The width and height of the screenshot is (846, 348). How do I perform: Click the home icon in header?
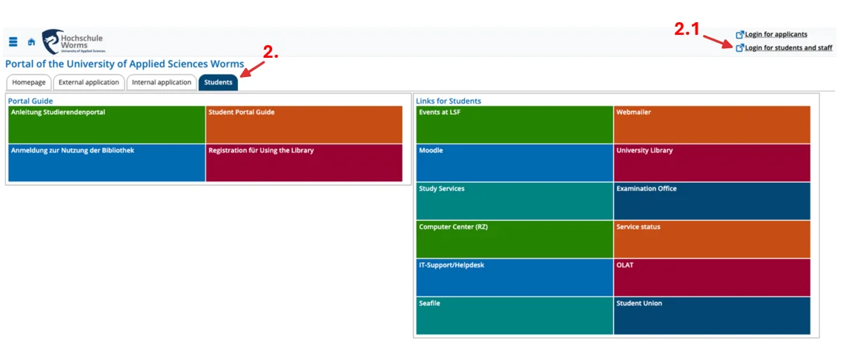(31, 41)
